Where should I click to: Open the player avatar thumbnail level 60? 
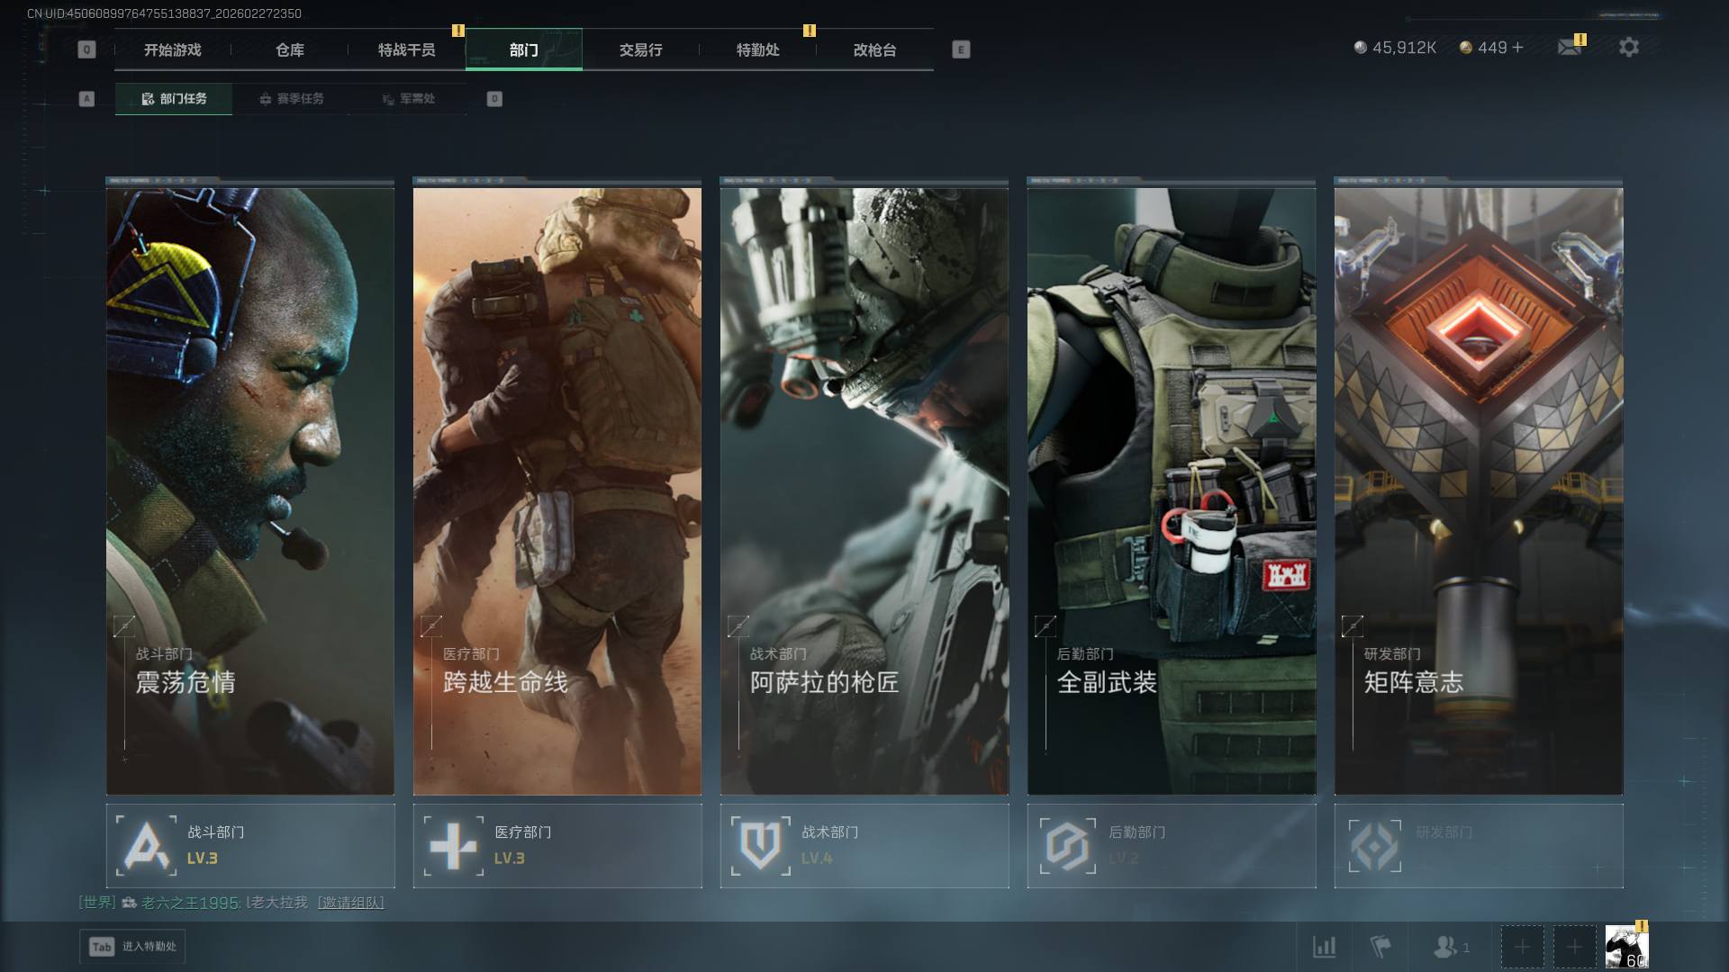click(x=1626, y=947)
